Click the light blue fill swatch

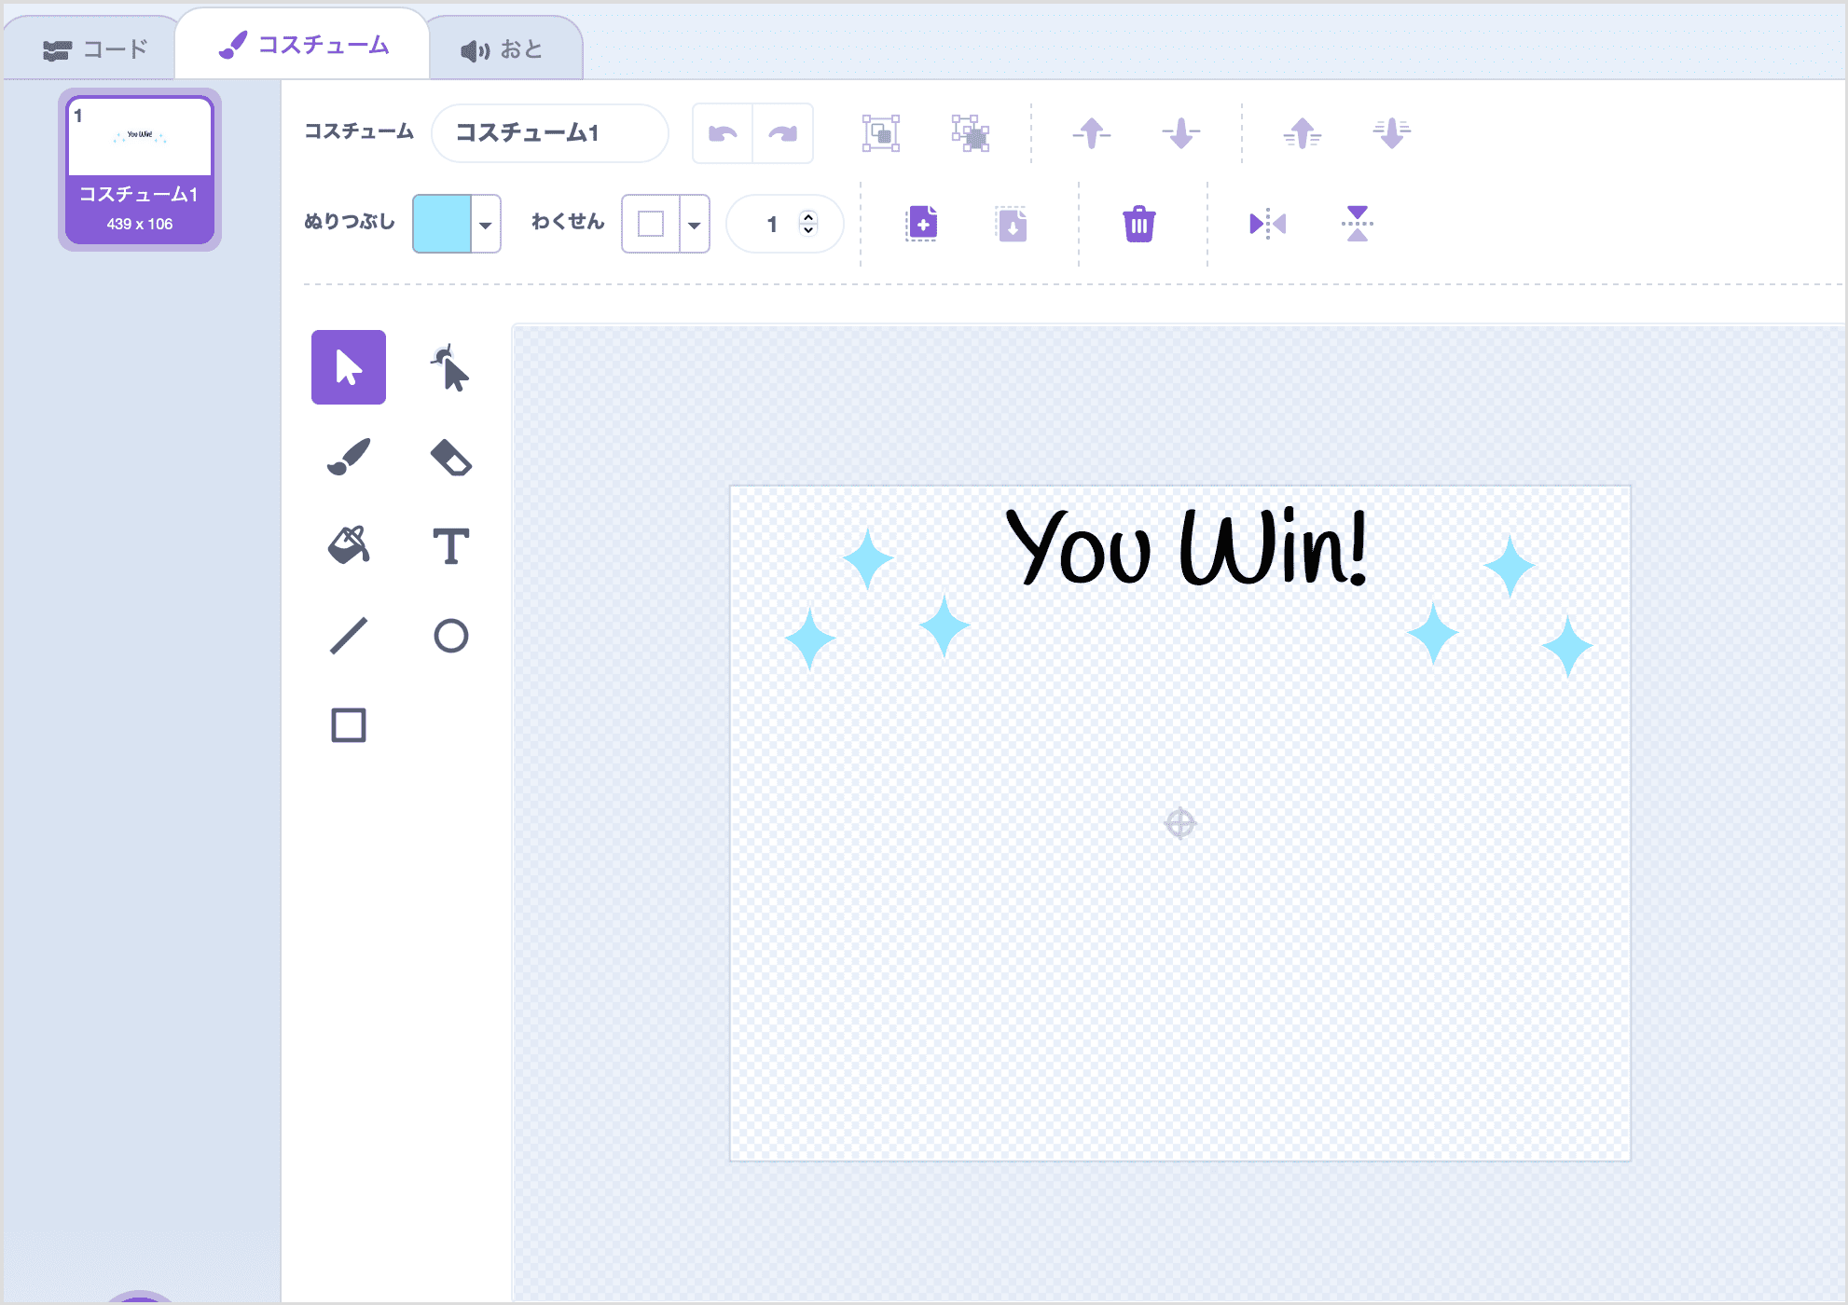pos(442,224)
